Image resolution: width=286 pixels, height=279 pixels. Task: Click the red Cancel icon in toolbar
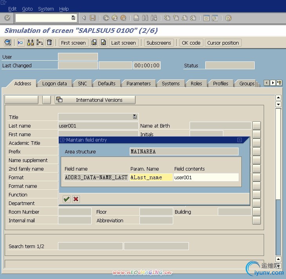tap(123, 18)
